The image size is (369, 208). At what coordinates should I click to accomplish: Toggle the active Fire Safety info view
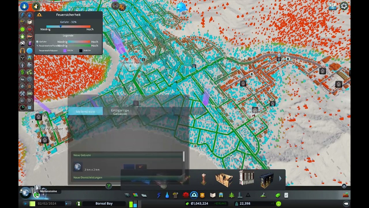pos(29,51)
